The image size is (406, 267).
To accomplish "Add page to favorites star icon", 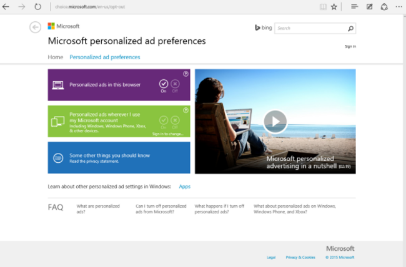I will [x=334, y=7].
